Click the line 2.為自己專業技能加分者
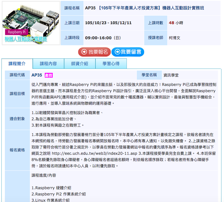Screen dimensions: 224x202 coord(54,119)
